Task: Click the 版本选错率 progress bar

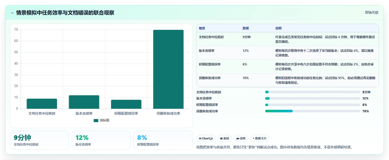Action: click(313, 98)
